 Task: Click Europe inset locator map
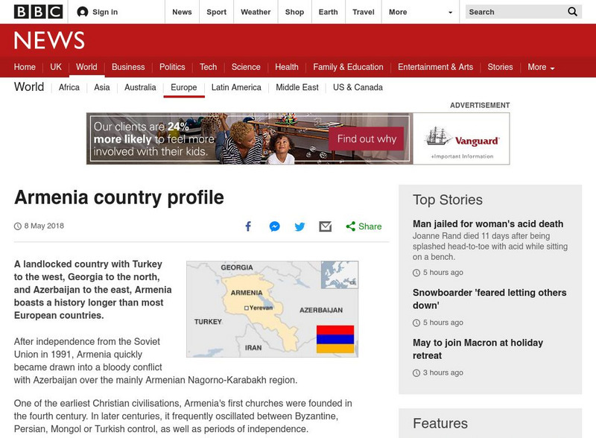pyautogui.click(x=340, y=275)
